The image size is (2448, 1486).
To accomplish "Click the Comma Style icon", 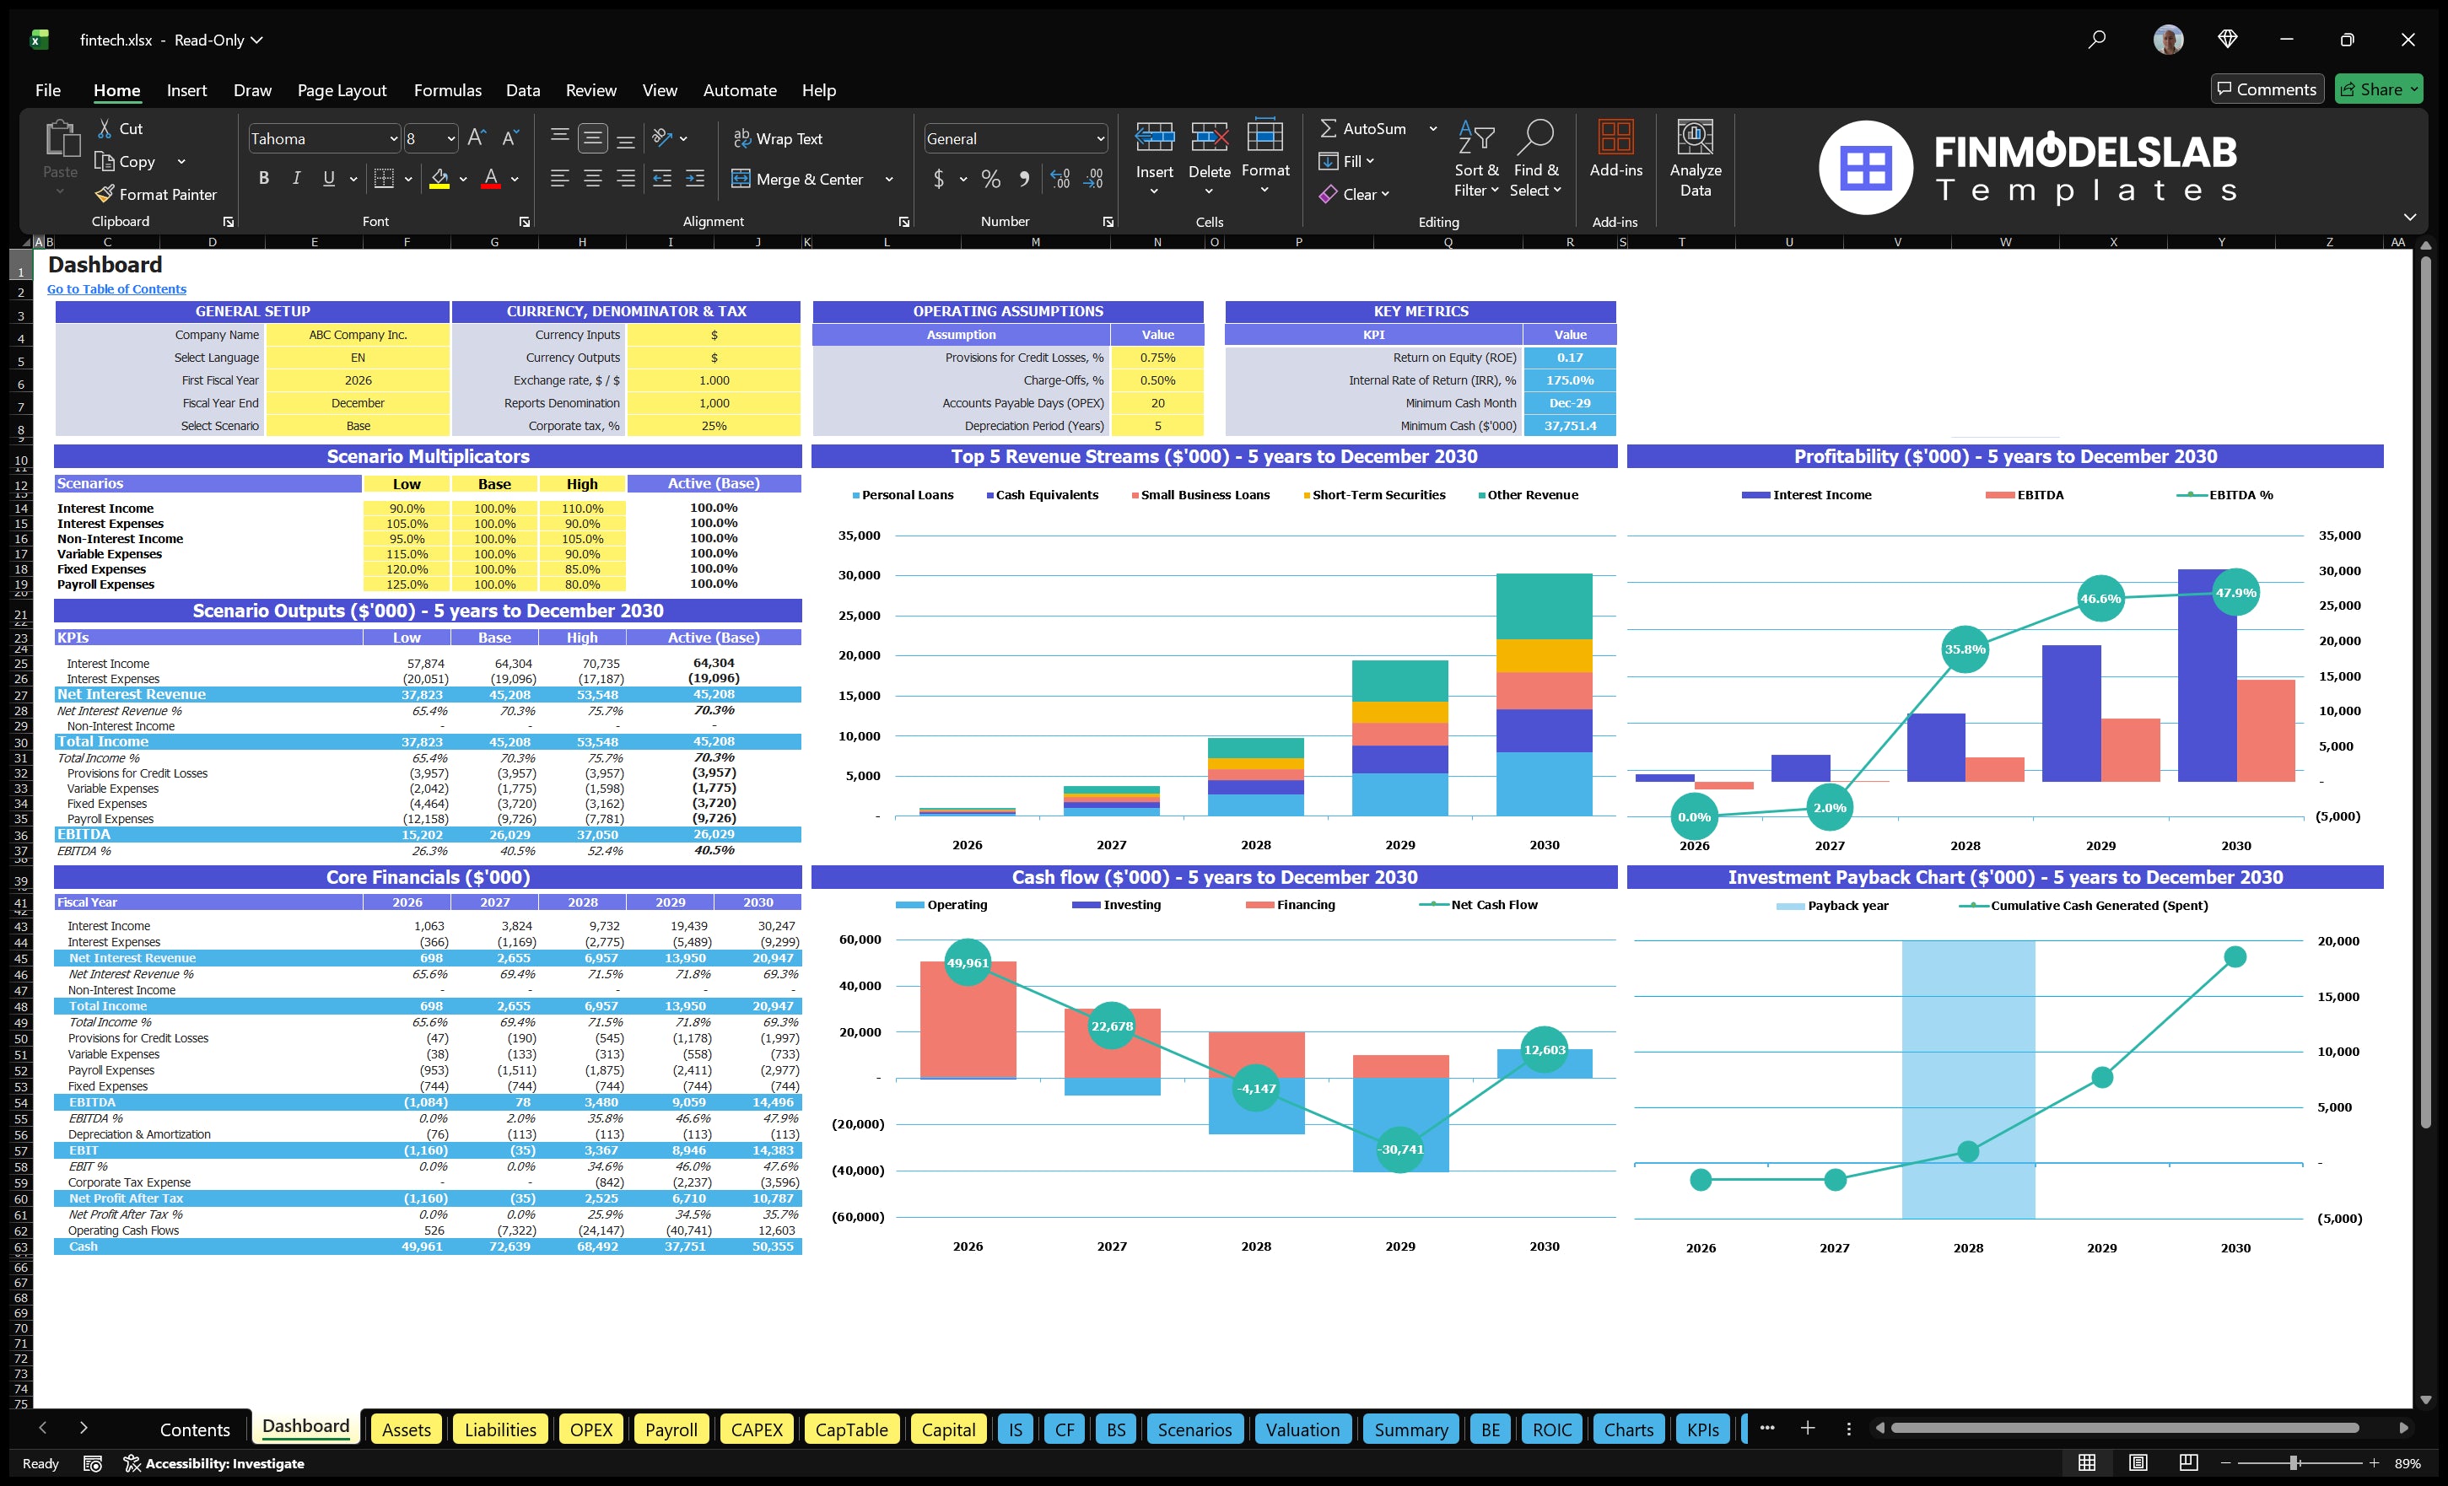I will coord(1024,179).
